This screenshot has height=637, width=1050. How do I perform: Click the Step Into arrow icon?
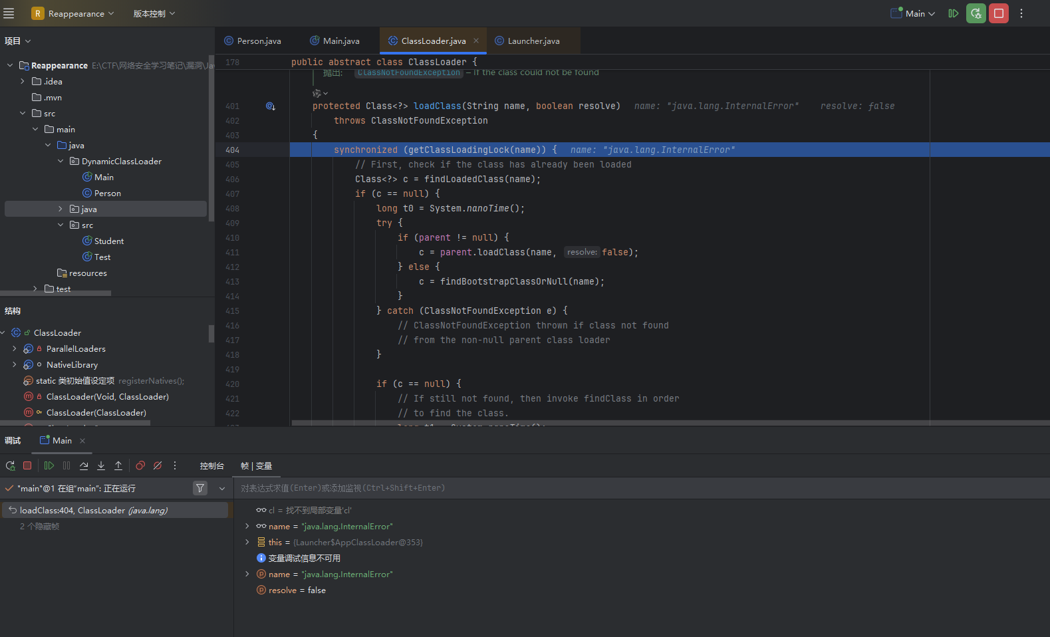(x=101, y=466)
